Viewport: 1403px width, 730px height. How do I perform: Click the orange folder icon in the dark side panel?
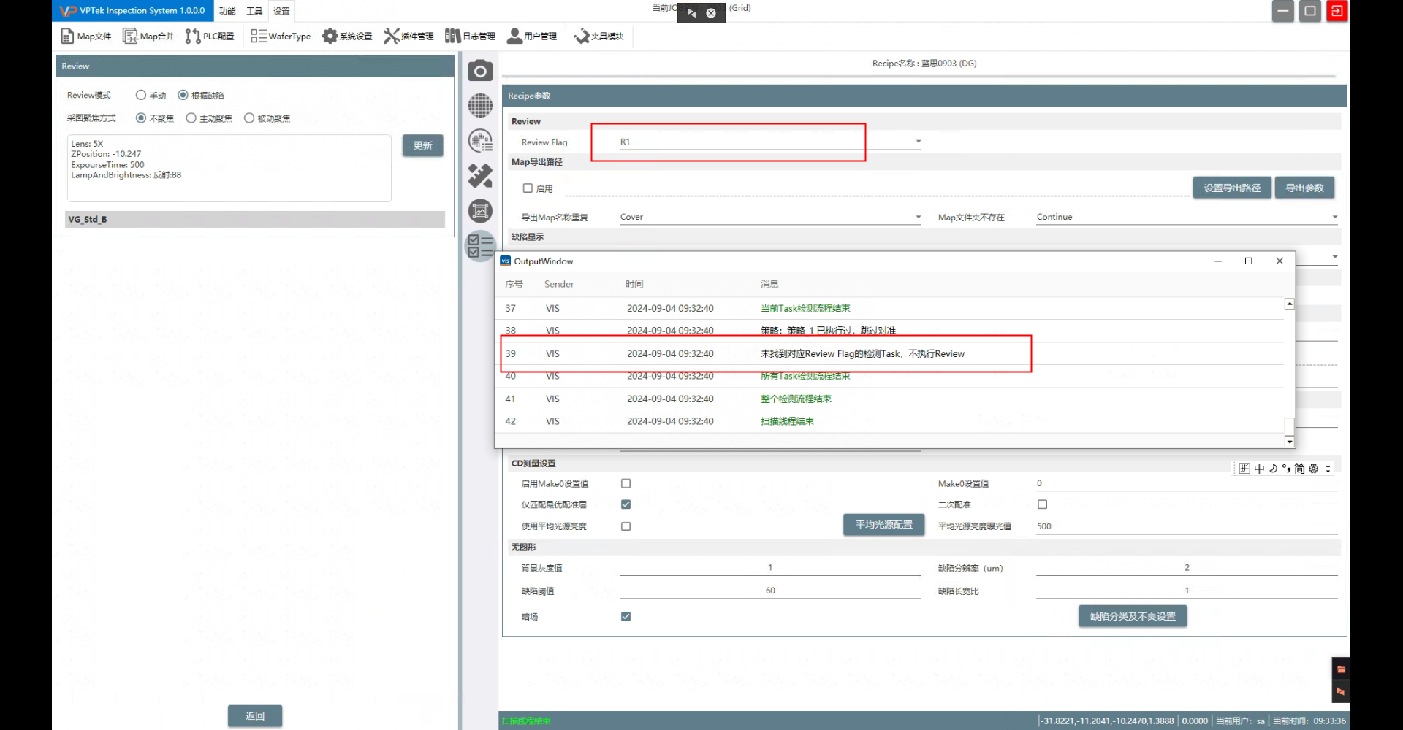1341,669
